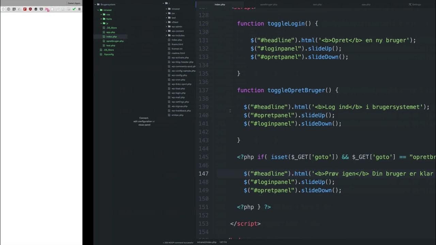The height and width of the screenshot is (245, 436).
Task: Click the Pocket extension icon
Action: (41, 9)
